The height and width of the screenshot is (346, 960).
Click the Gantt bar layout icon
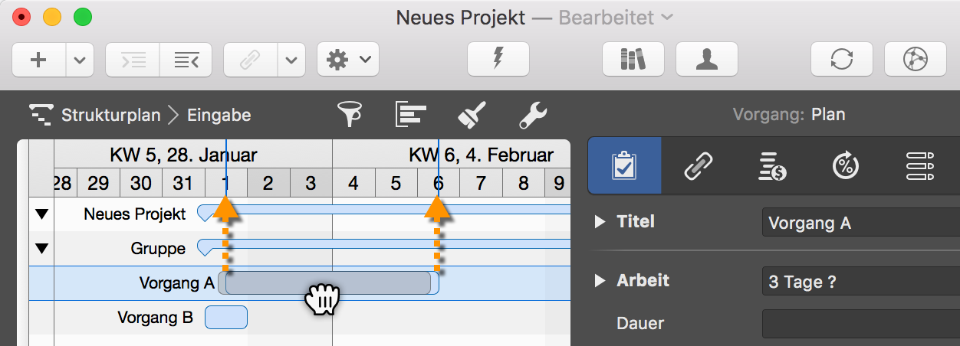click(x=410, y=116)
